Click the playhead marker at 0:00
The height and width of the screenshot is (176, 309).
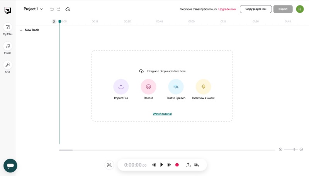(60, 22)
